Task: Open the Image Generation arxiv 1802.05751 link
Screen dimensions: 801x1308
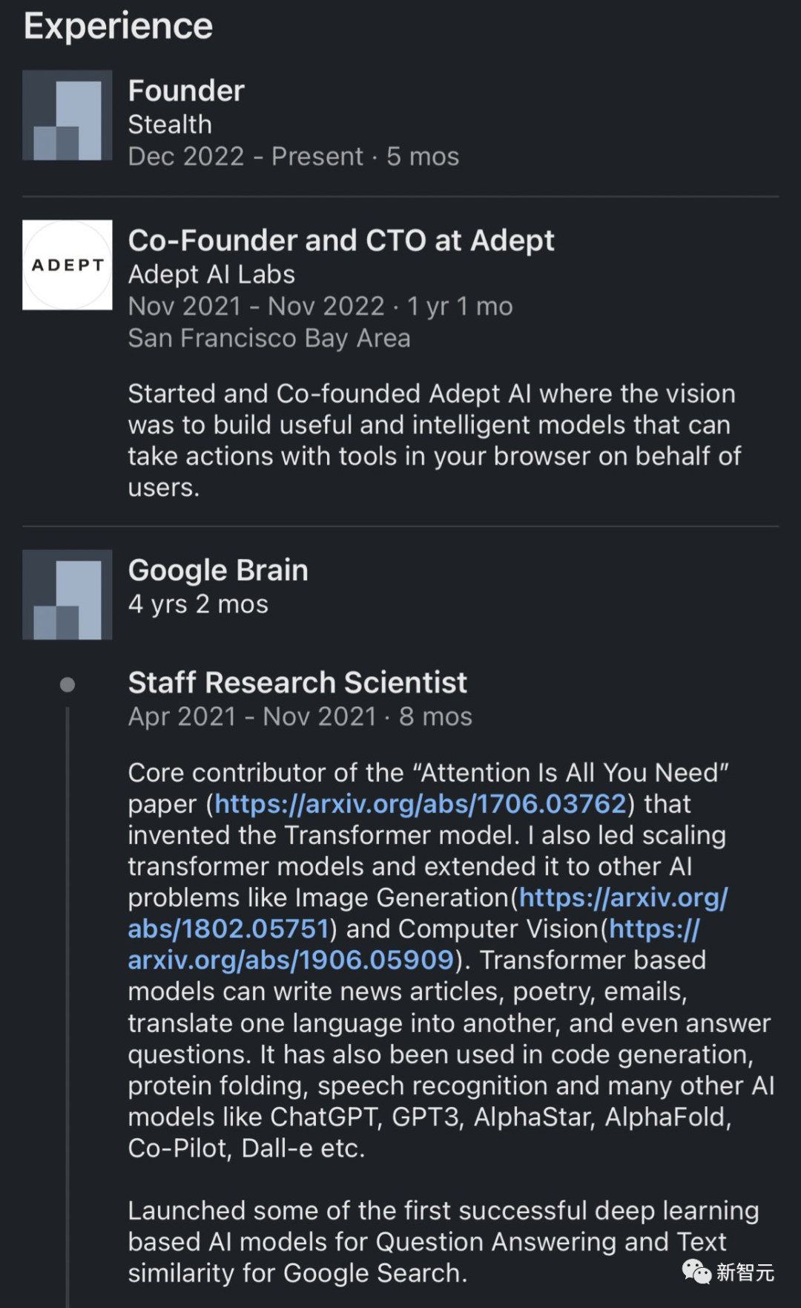Action: (428, 913)
